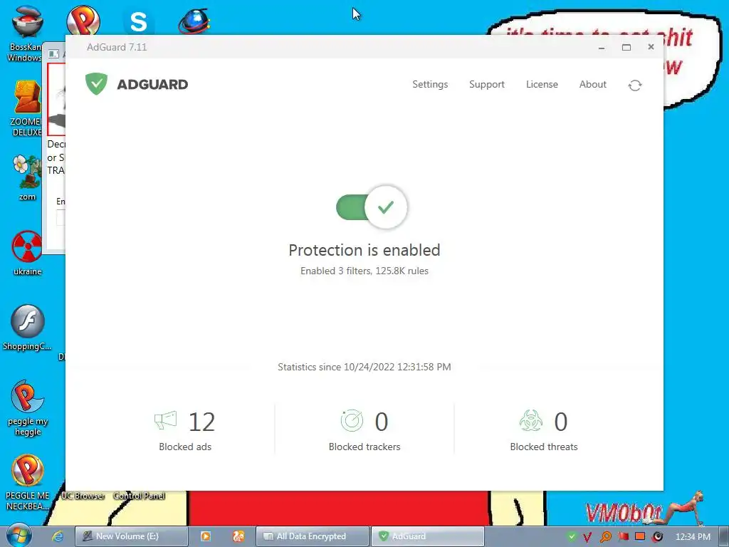Close the AdGuard window
Viewport: 729px width, 547px height.
point(651,47)
